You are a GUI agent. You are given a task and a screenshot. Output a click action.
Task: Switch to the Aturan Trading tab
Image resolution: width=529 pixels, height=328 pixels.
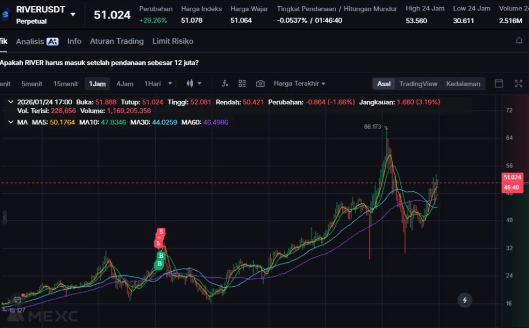(x=117, y=41)
